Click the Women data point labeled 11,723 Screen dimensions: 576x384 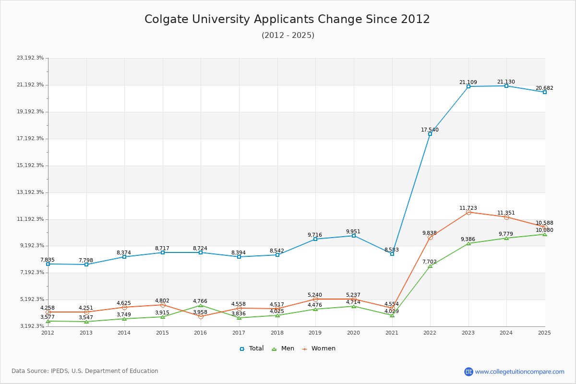(468, 212)
